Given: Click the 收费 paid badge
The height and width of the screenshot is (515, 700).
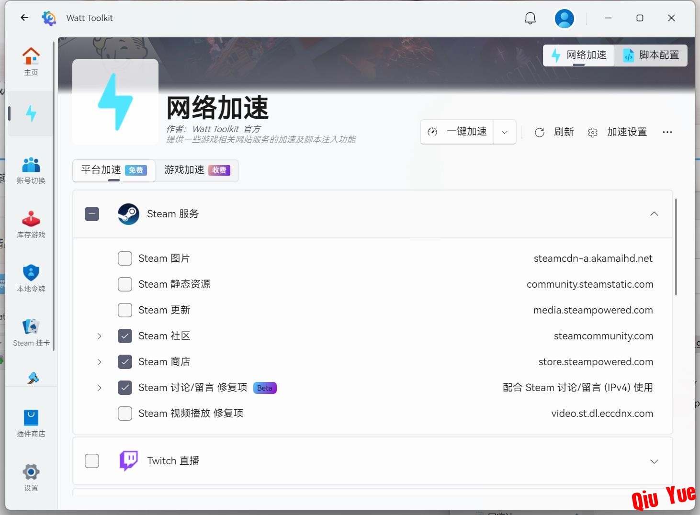Looking at the screenshot, I should (x=219, y=170).
